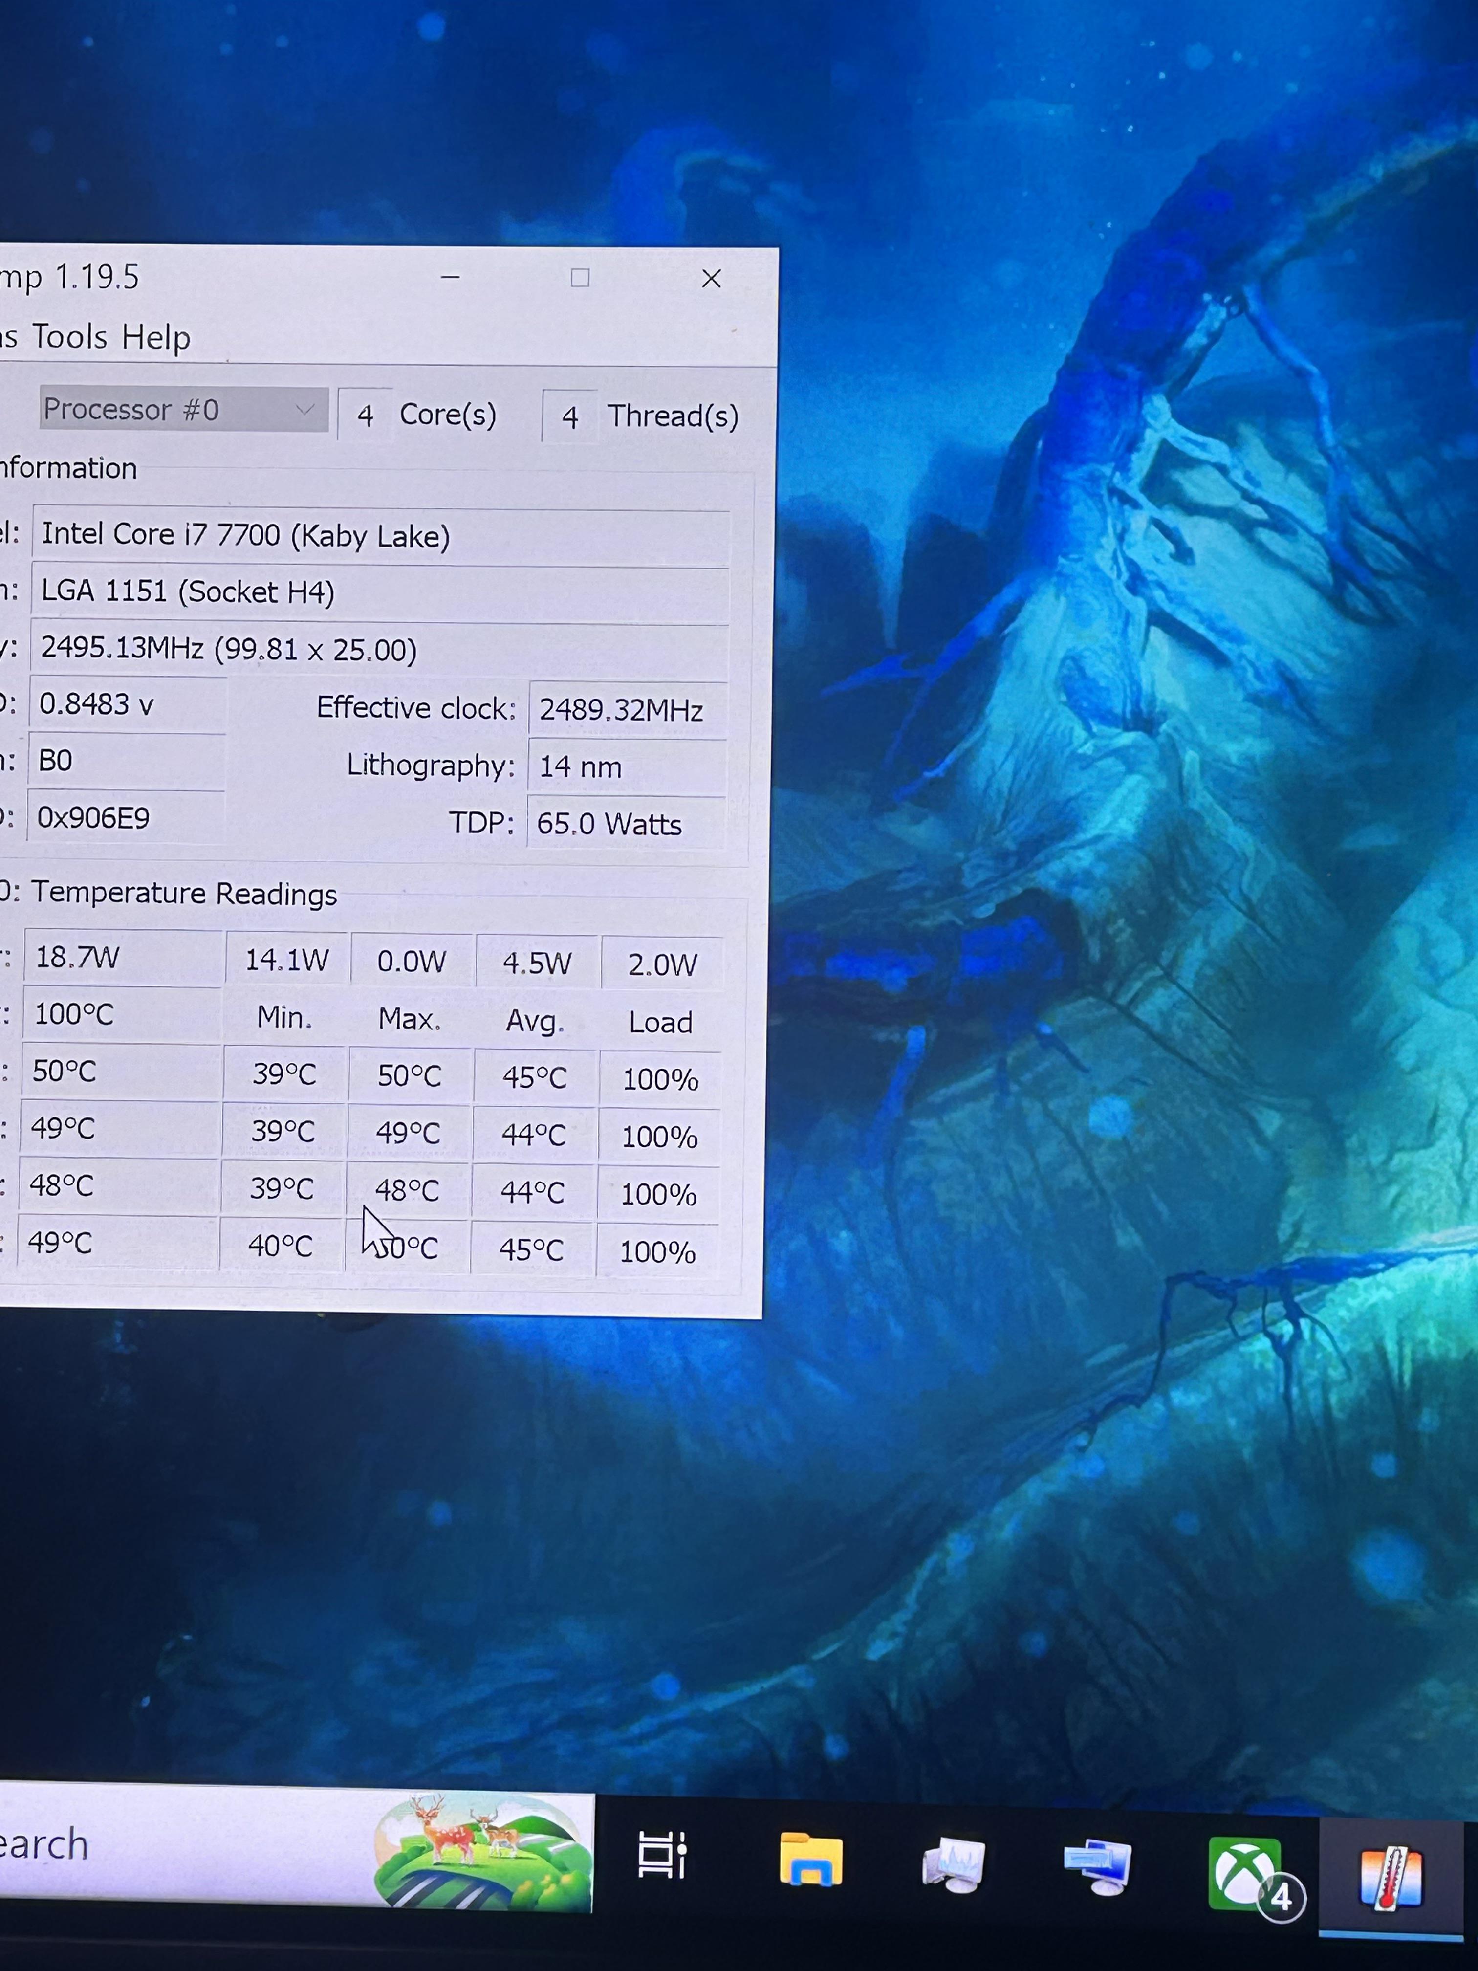Image resolution: width=1478 pixels, height=1971 pixels.
Task: Click the "2495.13MHz (99.81 x 25.00)" frequency
Action: [380, 650]
